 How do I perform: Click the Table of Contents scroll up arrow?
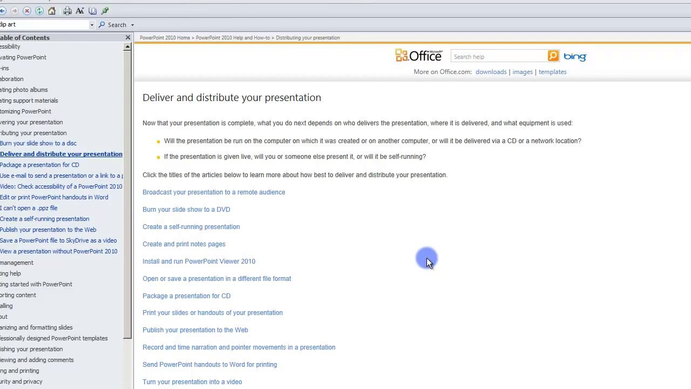127,47
